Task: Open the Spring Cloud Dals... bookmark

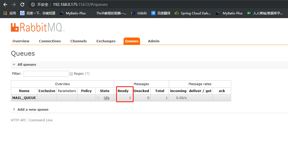Action: [x=193, y=13]
